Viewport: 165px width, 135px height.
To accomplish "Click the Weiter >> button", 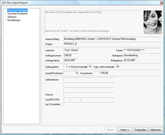I will click(x=125, y=130).
